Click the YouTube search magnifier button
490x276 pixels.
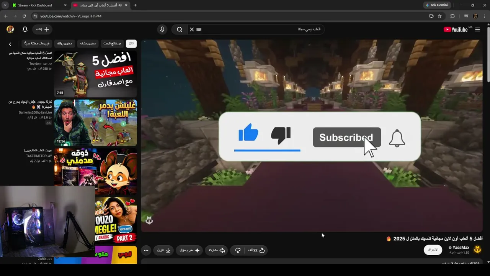(x=180, y=29)
